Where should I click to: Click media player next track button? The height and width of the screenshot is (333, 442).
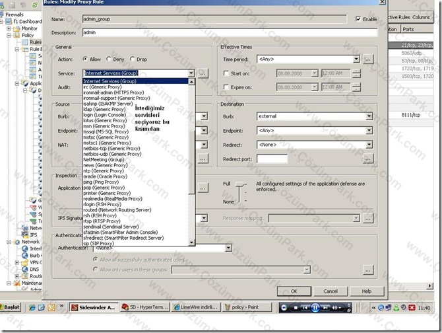coord(325,308)
